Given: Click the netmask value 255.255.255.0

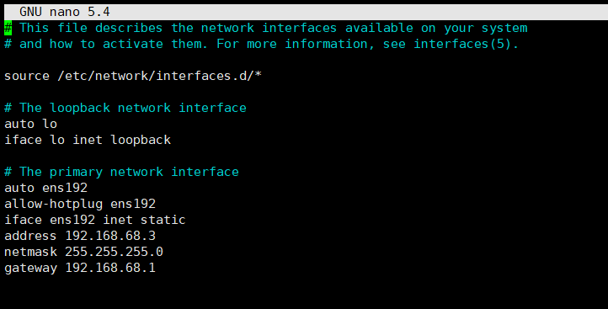Looking at the screenshot, I should pos(114,252).
